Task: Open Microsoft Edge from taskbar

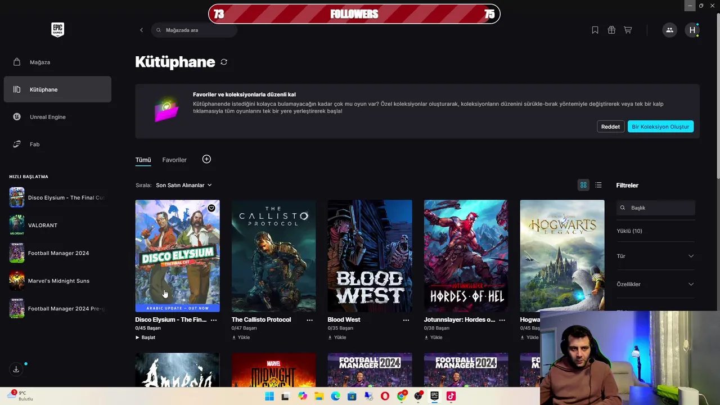Action: point(335,396)
